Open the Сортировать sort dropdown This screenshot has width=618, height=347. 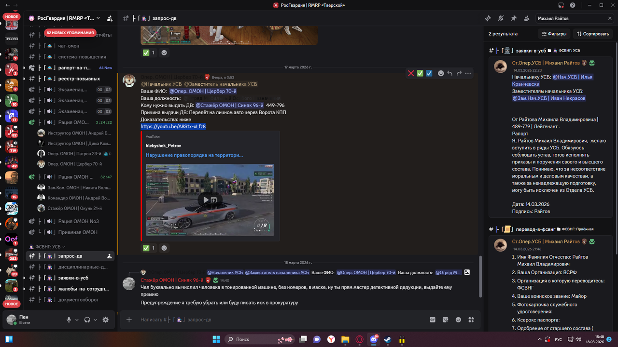click(593, 34)
